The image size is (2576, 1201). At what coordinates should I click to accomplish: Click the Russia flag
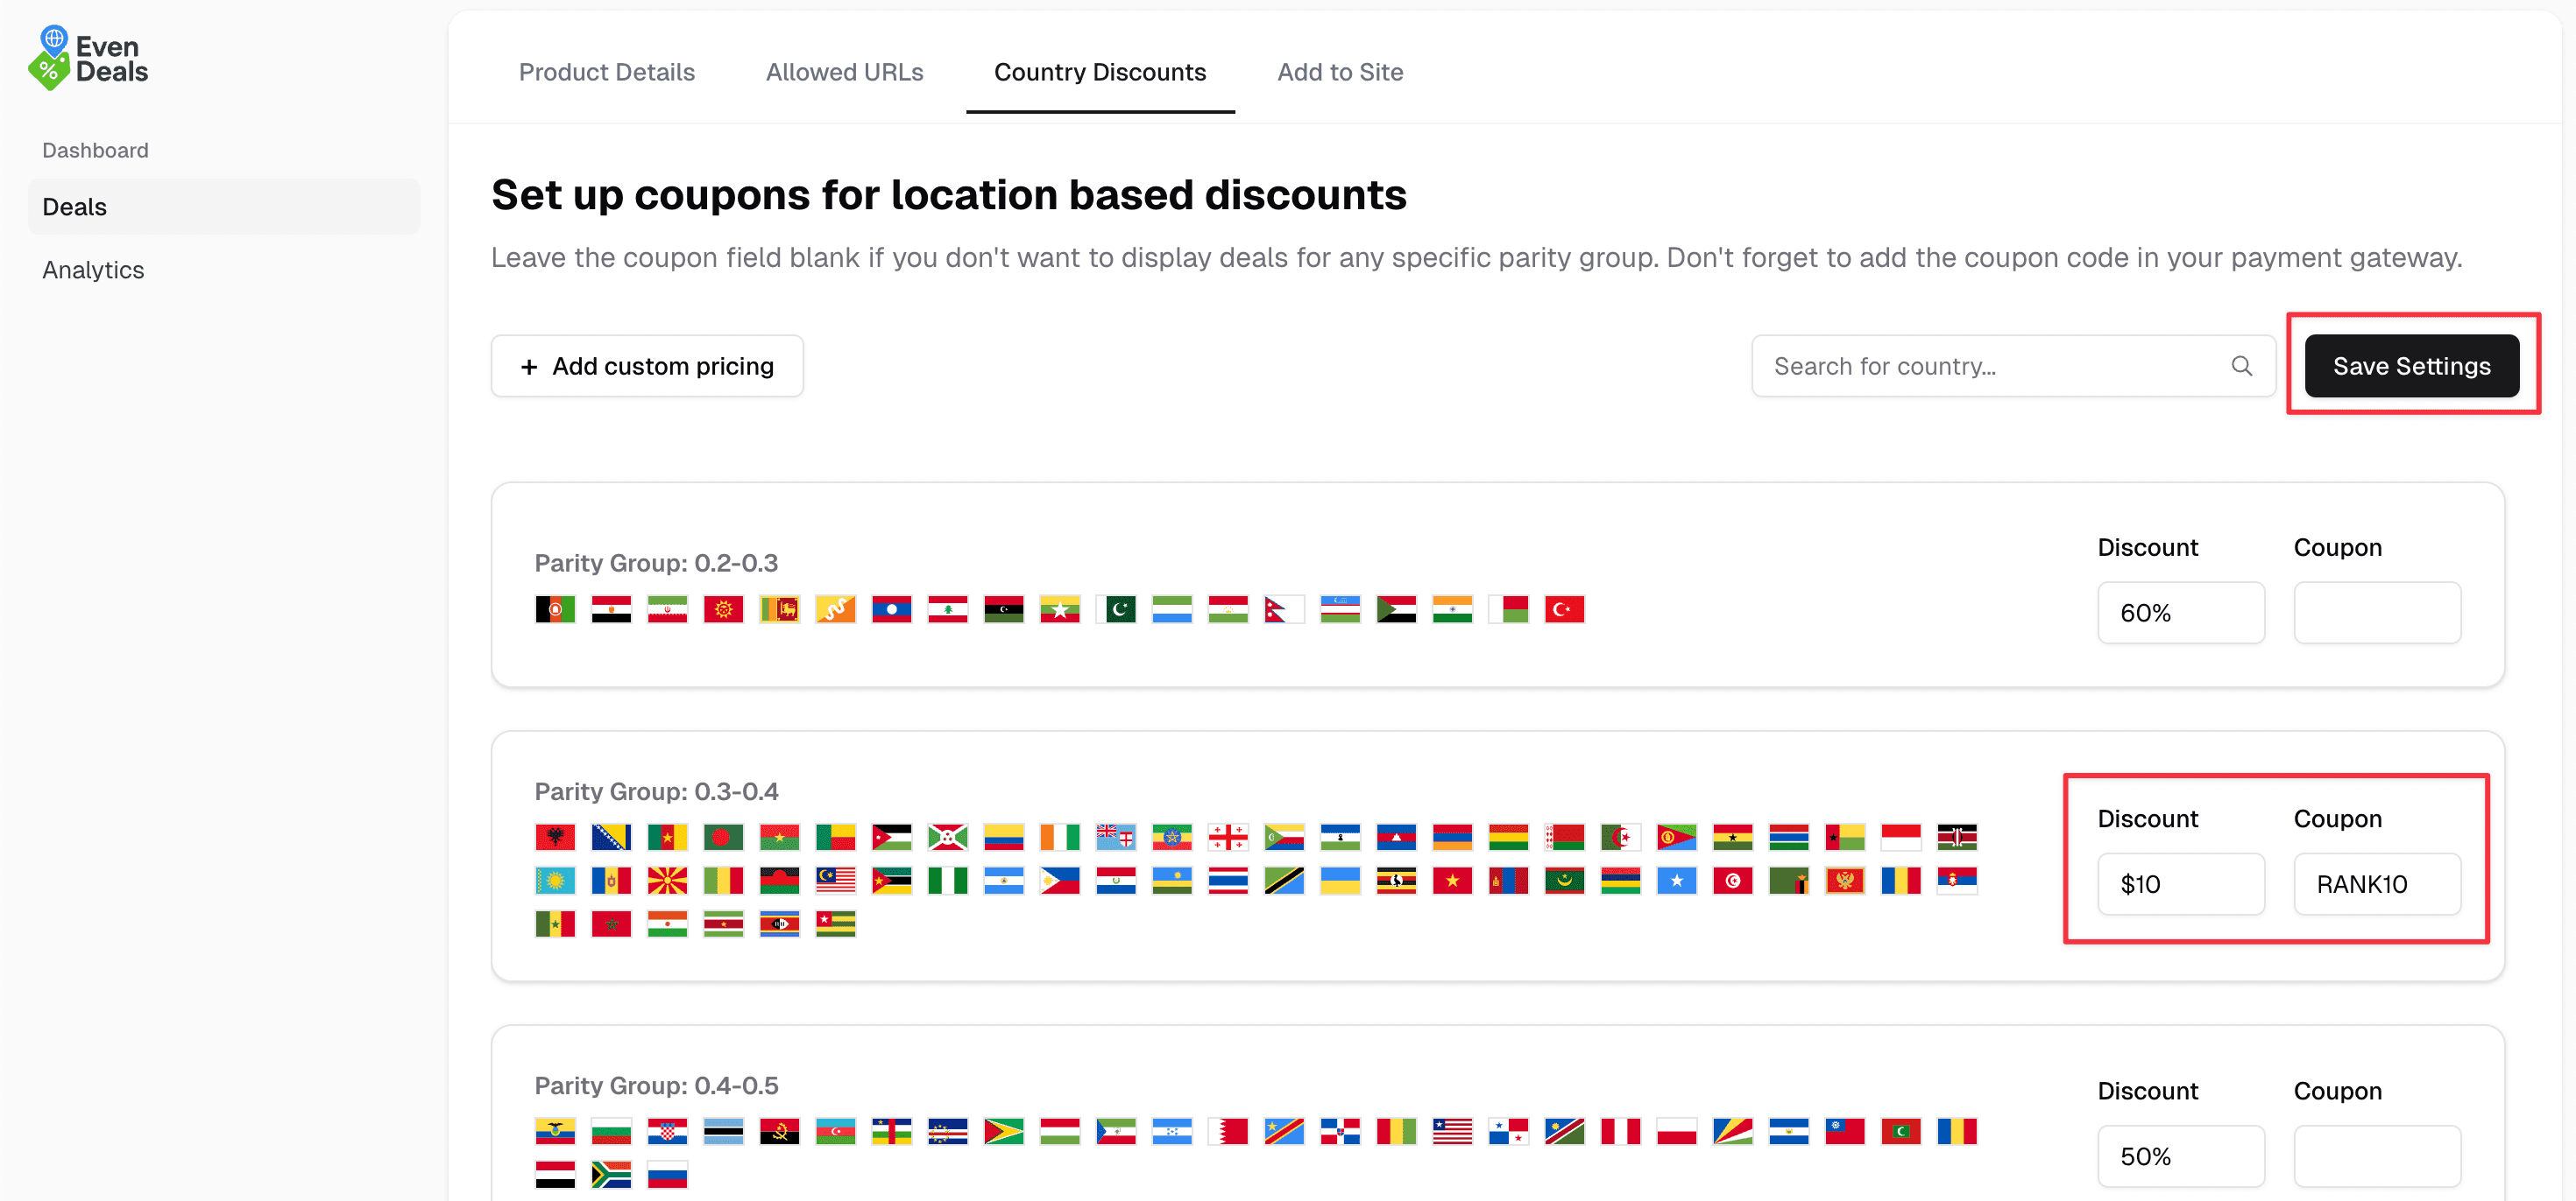(x=667, y=1174)
